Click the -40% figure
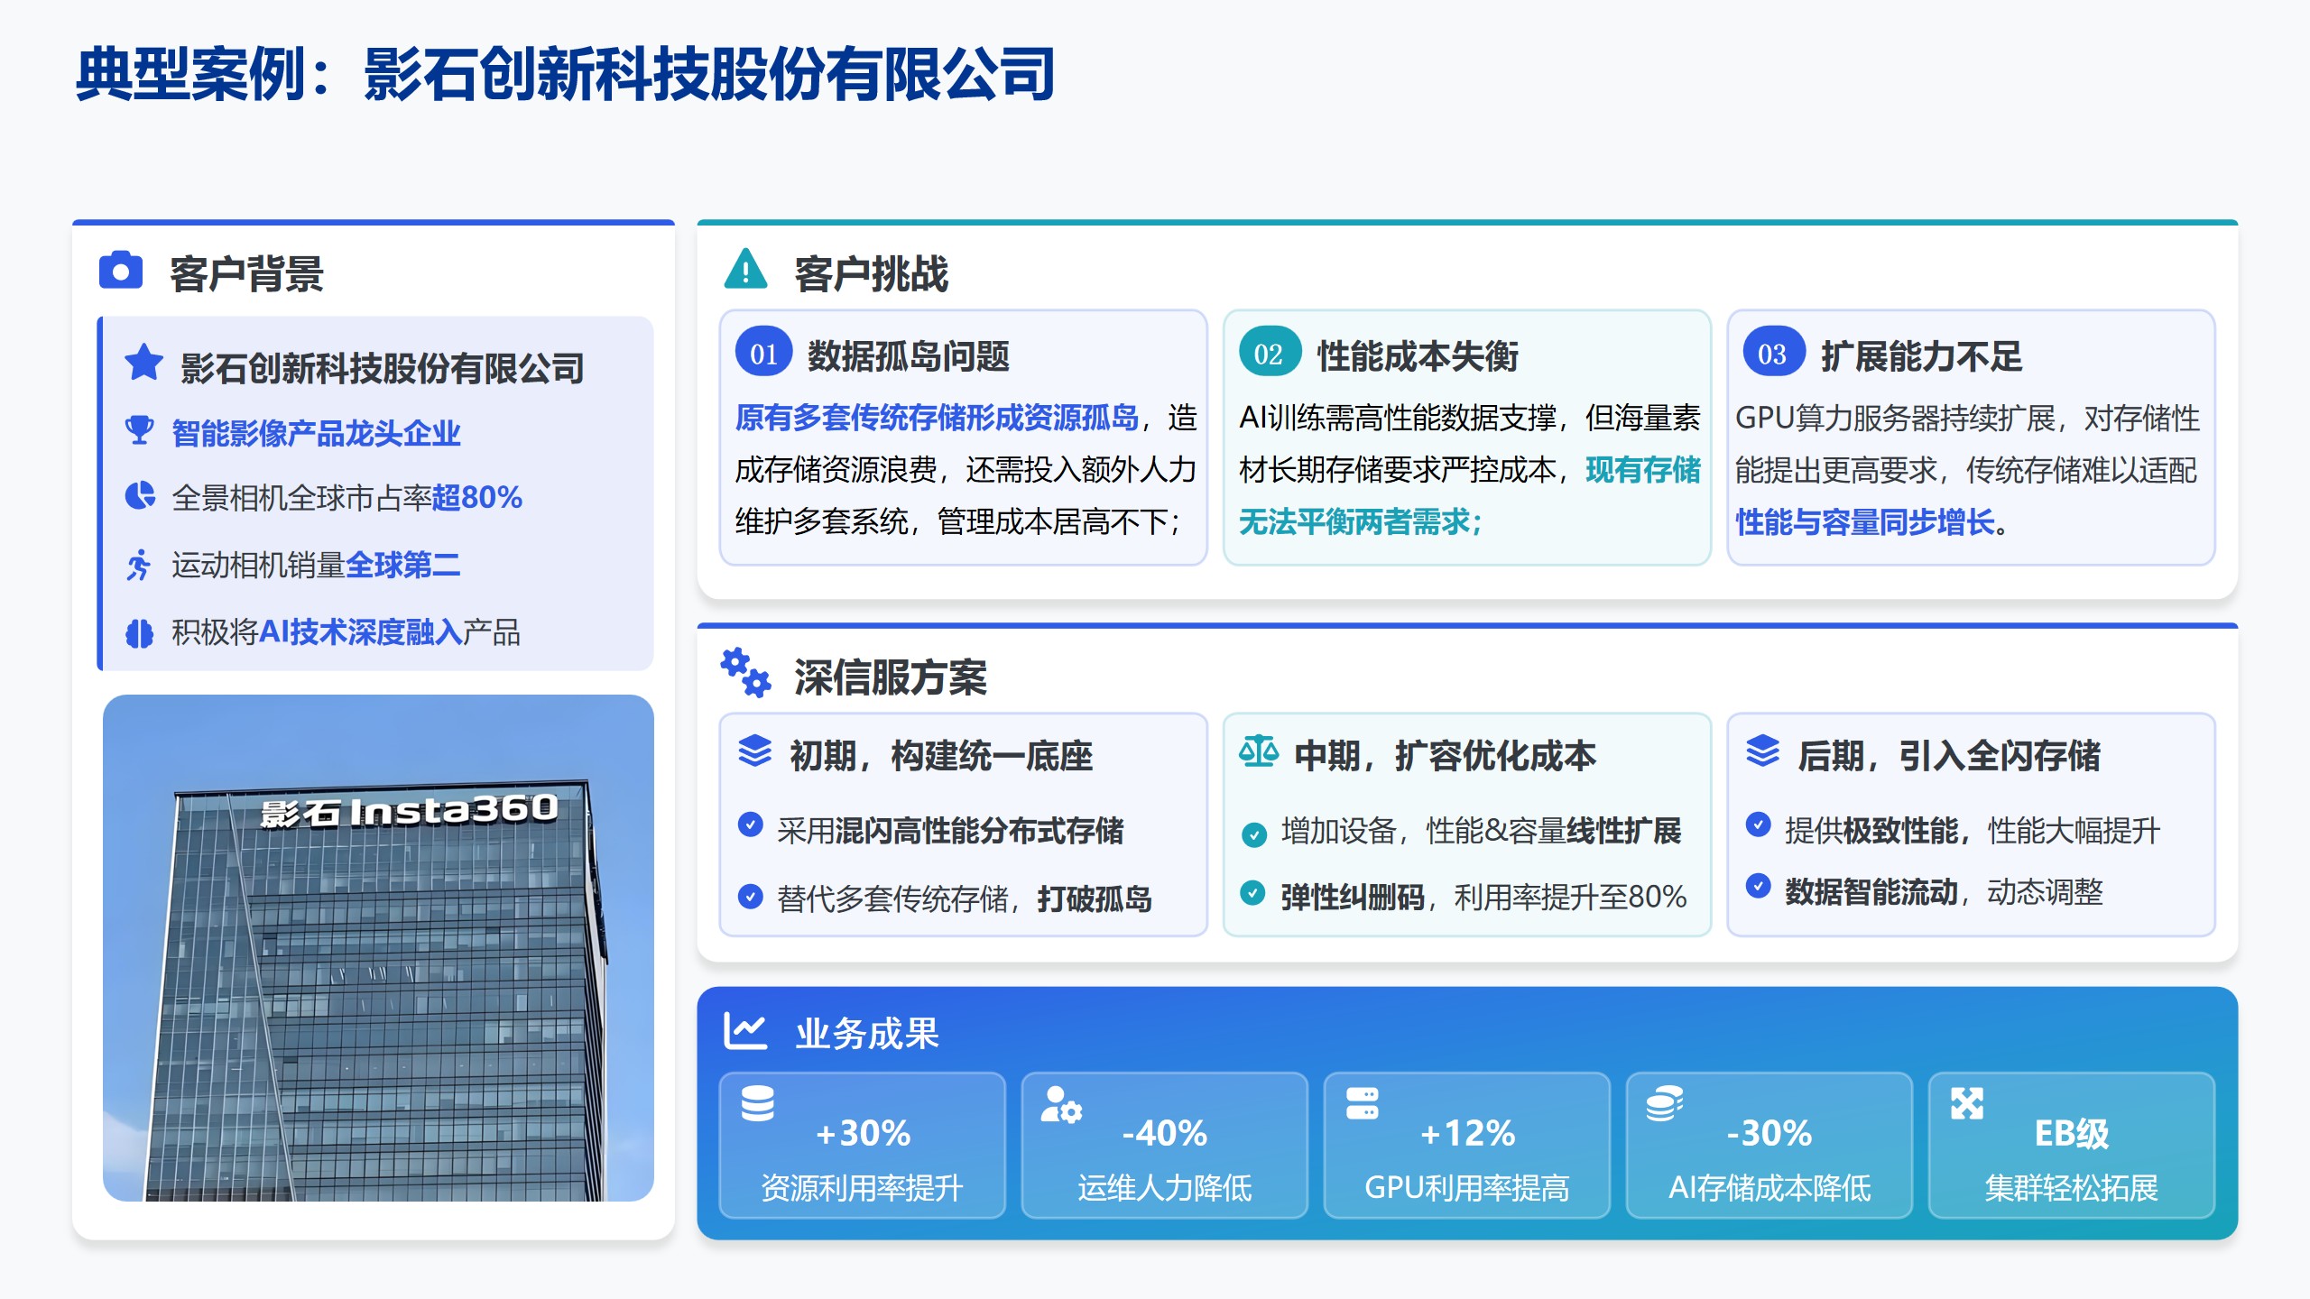This screenshot has width=2310, height=1299. 1165,1132
